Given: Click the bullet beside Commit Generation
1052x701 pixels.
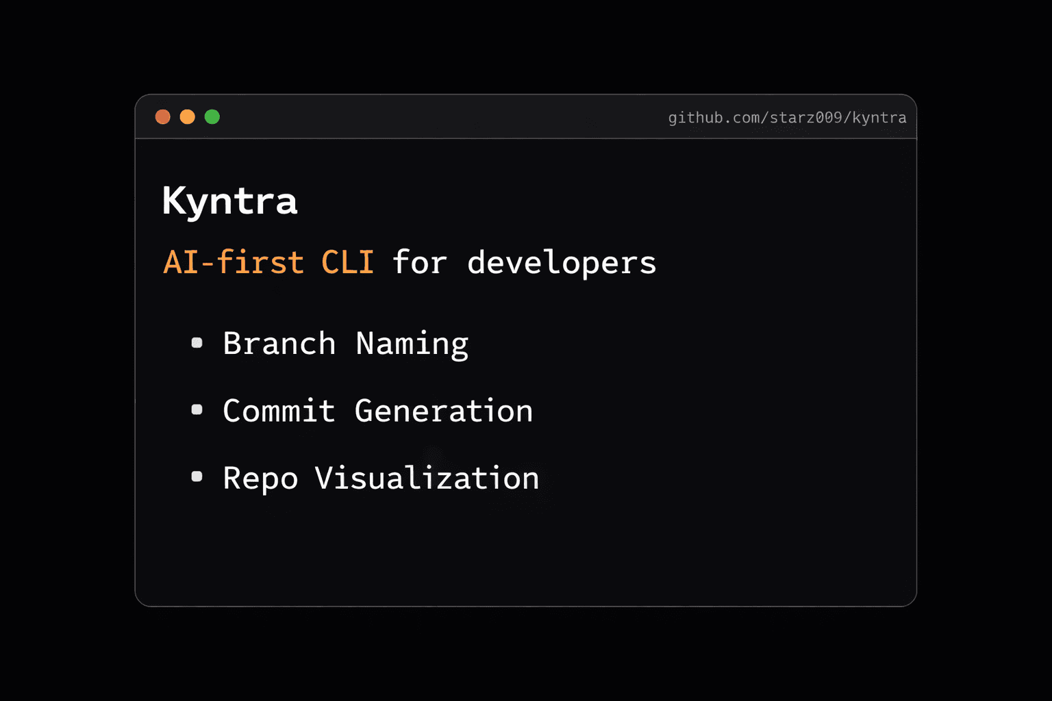Looking at the screenshot, I should (197, 410).
